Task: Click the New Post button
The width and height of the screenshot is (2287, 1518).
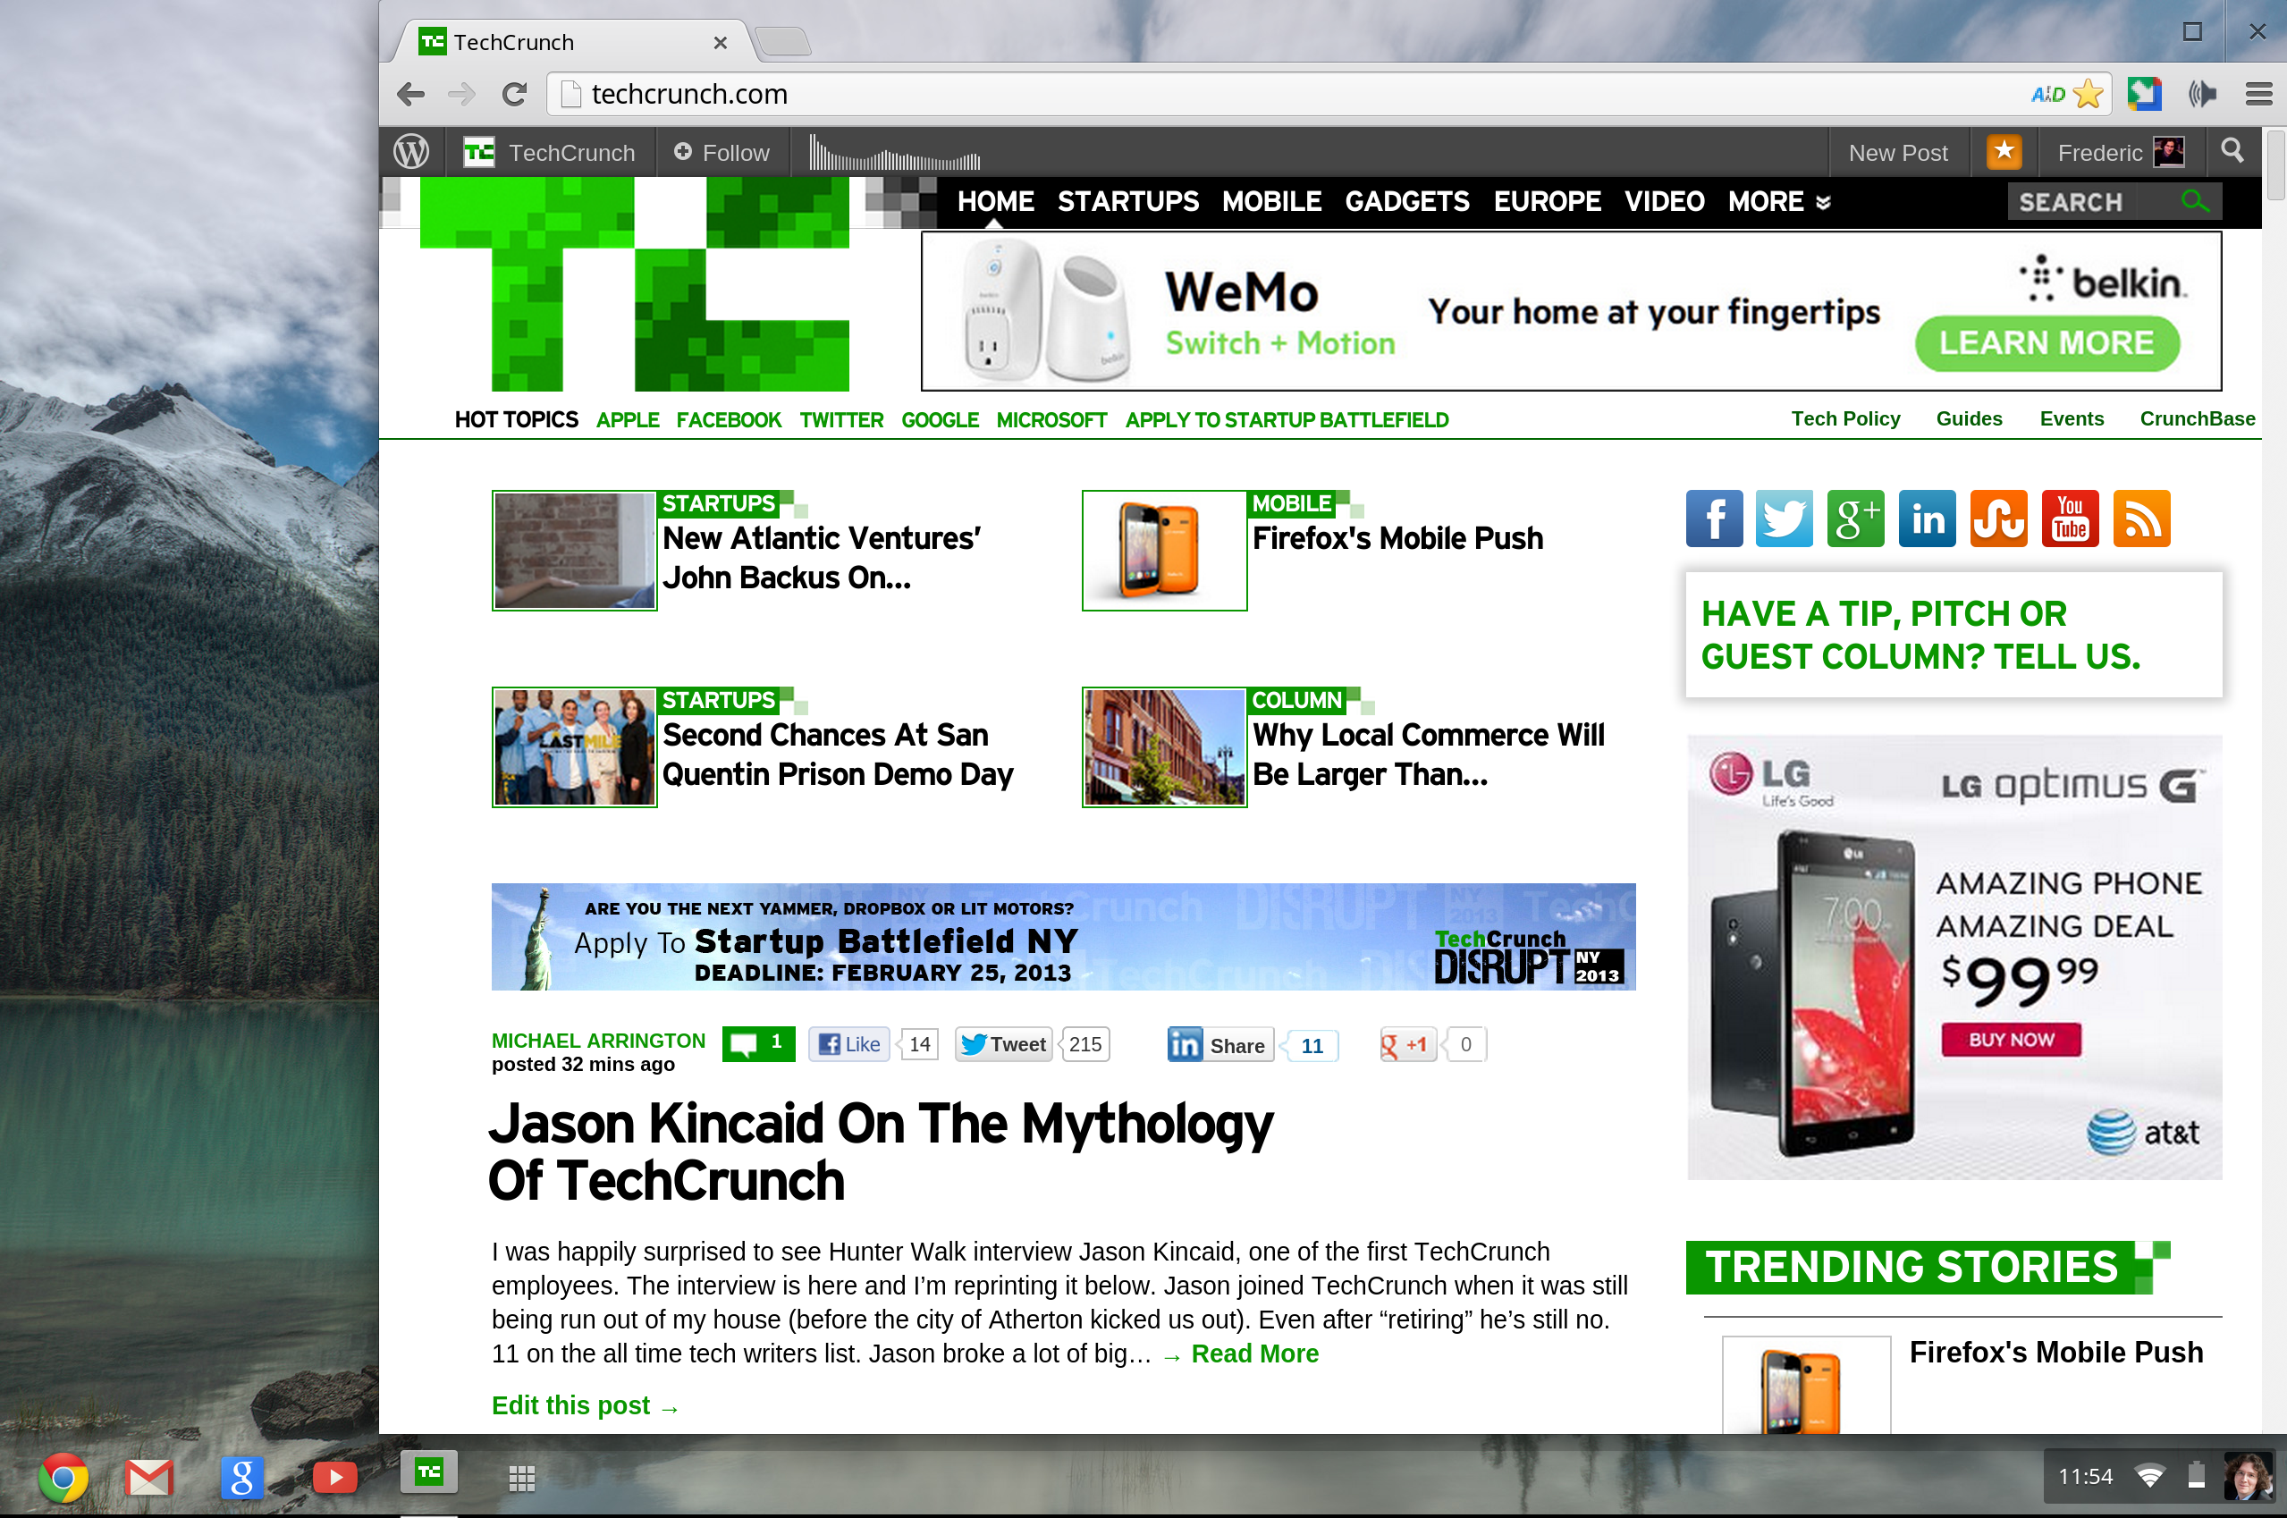Action: point(1897,153)
